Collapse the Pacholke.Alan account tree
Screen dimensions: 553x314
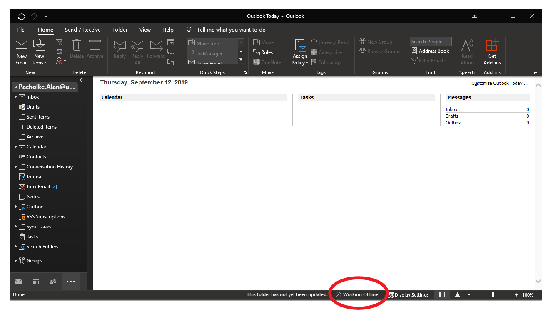point(16,87)
